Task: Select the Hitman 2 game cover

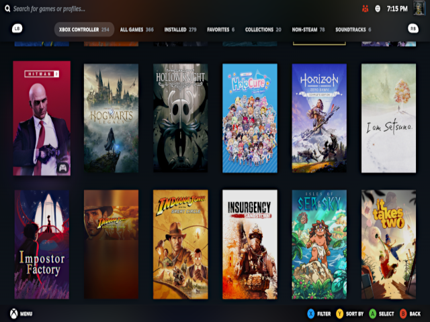Action: point(42,118)
